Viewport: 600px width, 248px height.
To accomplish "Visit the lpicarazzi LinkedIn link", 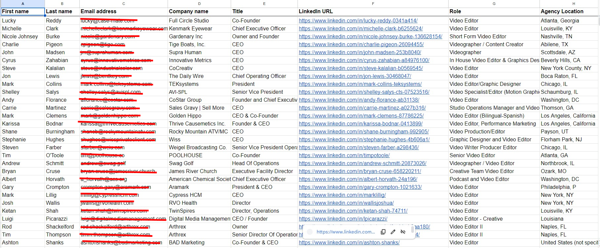I will click(x=343, y=219).
